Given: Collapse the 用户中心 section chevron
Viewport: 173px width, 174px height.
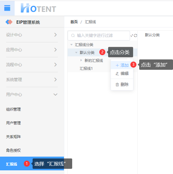Looking at the screenshot, I should point(55,94).
